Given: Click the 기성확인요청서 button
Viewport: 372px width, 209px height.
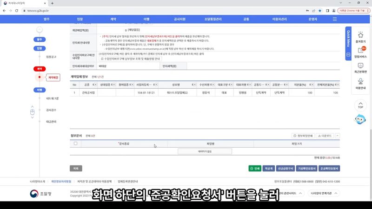Looking at the screenshot, I should click(306, 169).
